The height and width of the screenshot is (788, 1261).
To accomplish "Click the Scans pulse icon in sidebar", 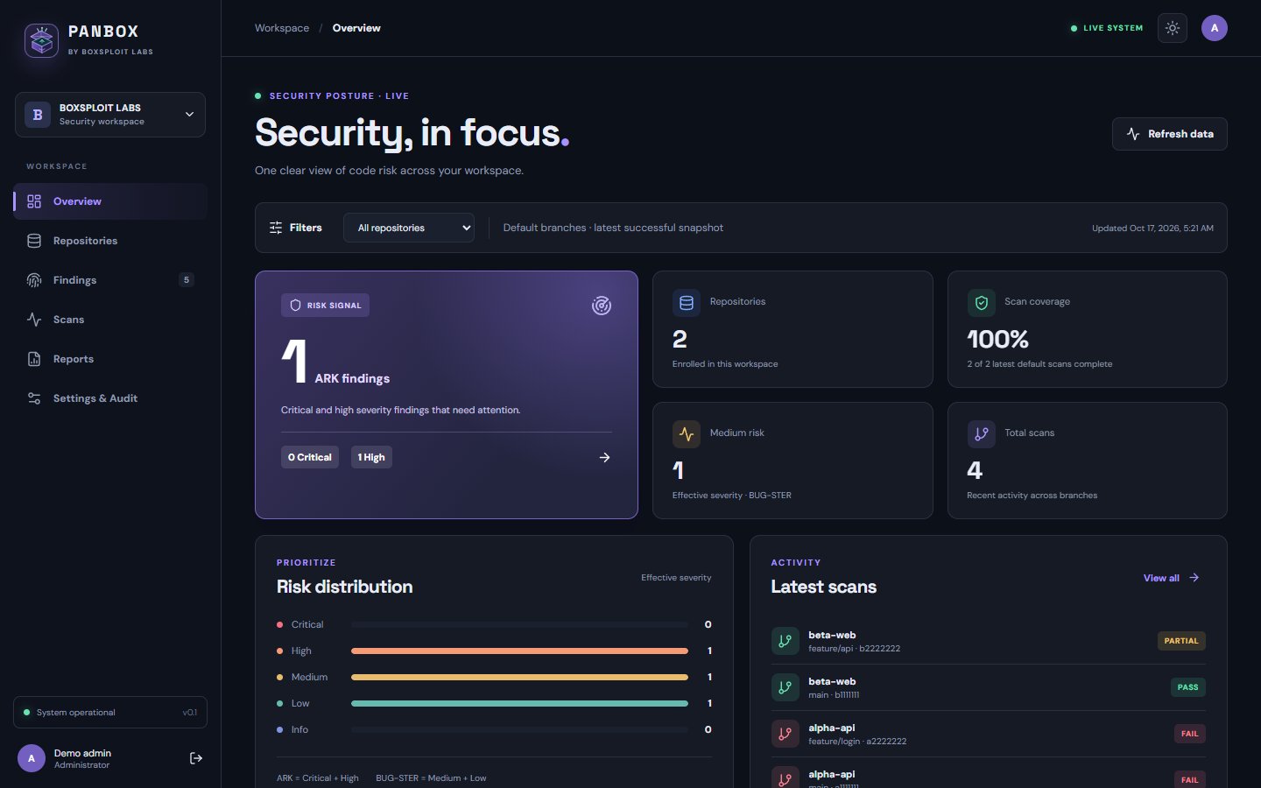I will (x=34, y=320).
